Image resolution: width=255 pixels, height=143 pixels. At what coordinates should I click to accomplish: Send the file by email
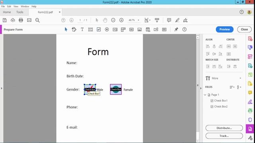tap(29, 20)
